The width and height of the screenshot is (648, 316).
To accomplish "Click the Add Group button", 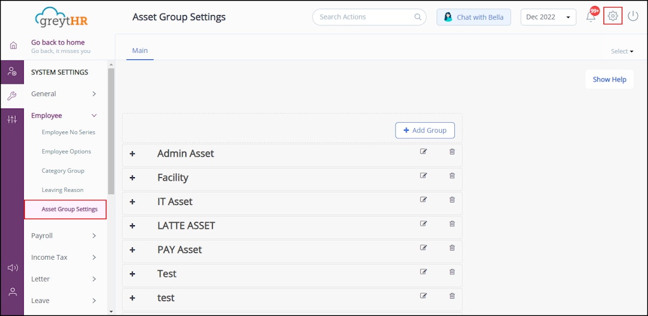I will pyautogui.click(x=425, y=130).
